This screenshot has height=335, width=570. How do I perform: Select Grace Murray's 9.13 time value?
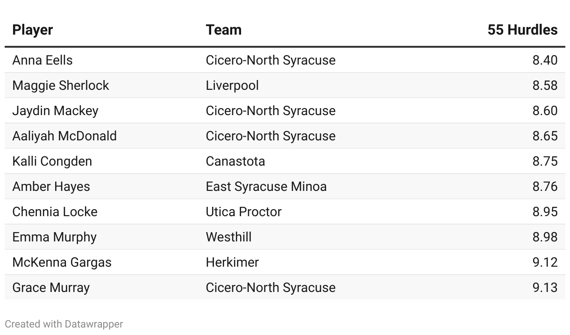tap(545, 287)
